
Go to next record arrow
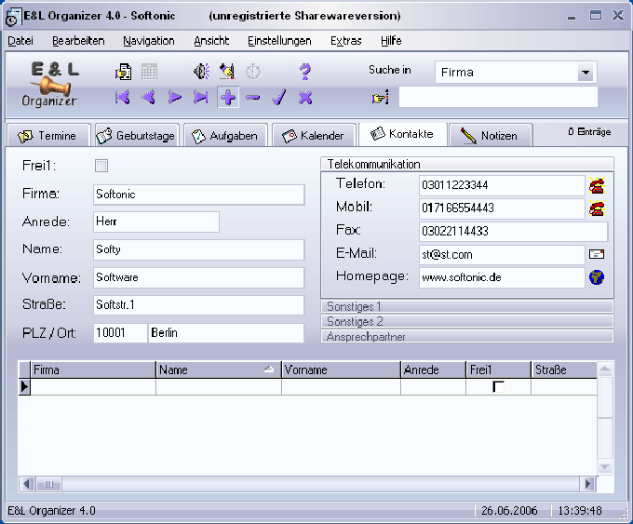coord(175,98)
